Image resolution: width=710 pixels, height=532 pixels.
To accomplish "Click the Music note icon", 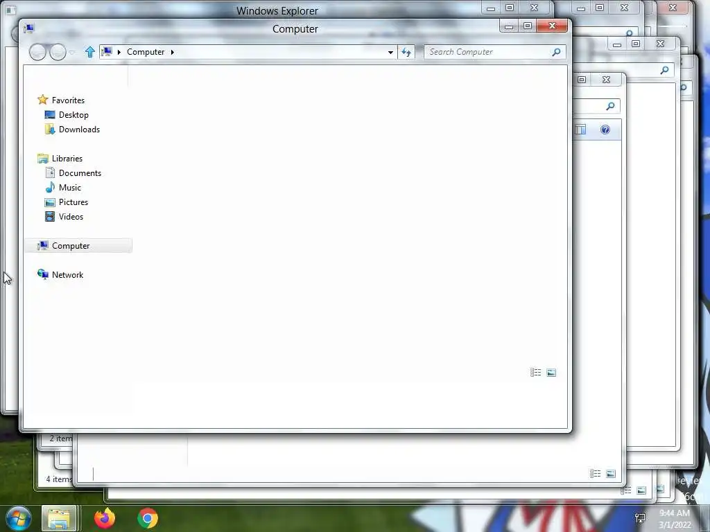I will [x=50, y=187].
